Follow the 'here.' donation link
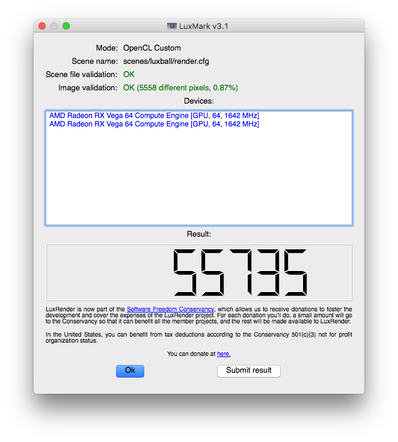This screenshot has height=442, width=398. point(224,353)
